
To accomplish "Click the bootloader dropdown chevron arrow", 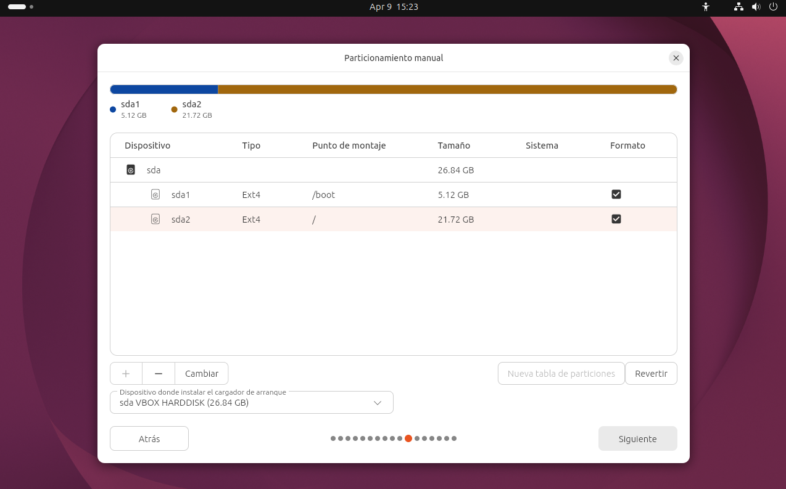I will point(378,403).
